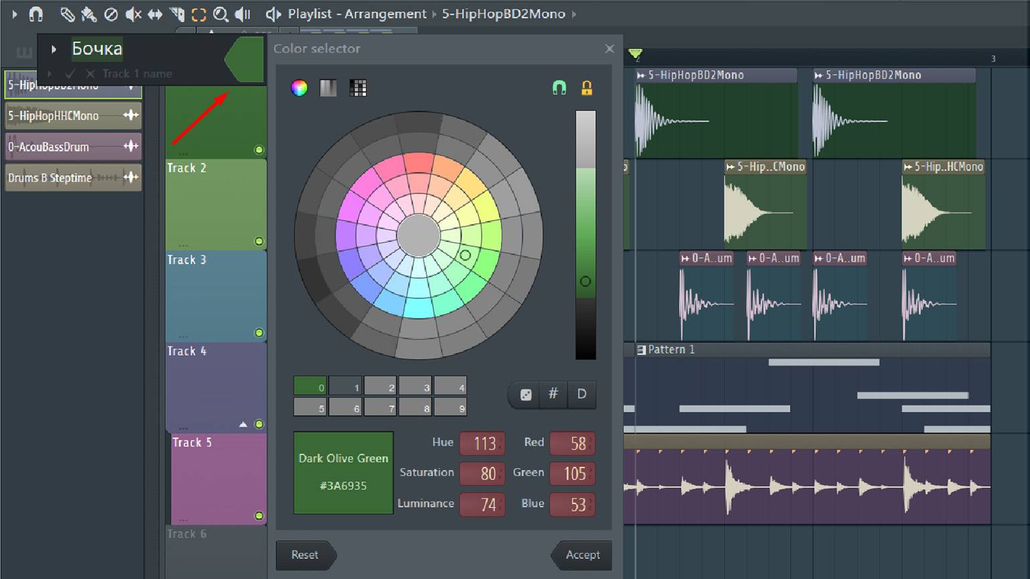Select the Pattern 1 clip header
Viewport: 1030px width, 579px height.
(x=813, y=350)
